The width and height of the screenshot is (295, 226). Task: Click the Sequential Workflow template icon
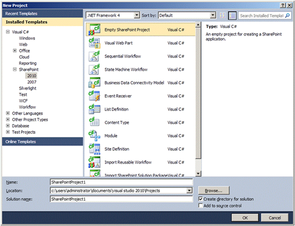click(x=94, y=56)
